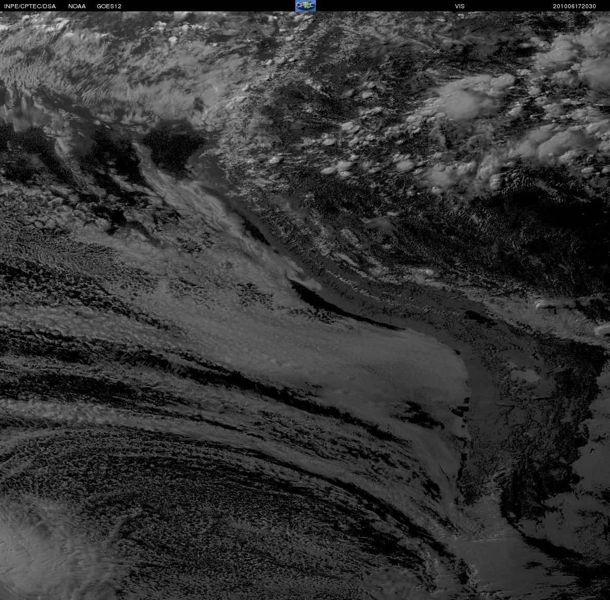Click the GOES12 satellite label

pyautogui.click(x=109, y=6)
